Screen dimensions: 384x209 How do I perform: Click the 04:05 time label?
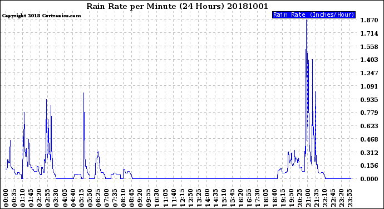(x=65, y=198)
